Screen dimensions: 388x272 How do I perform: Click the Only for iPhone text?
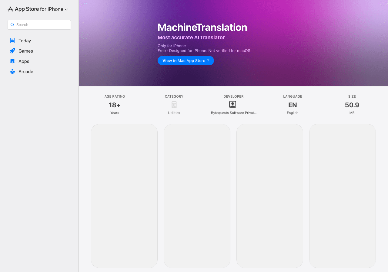(172, 46)
